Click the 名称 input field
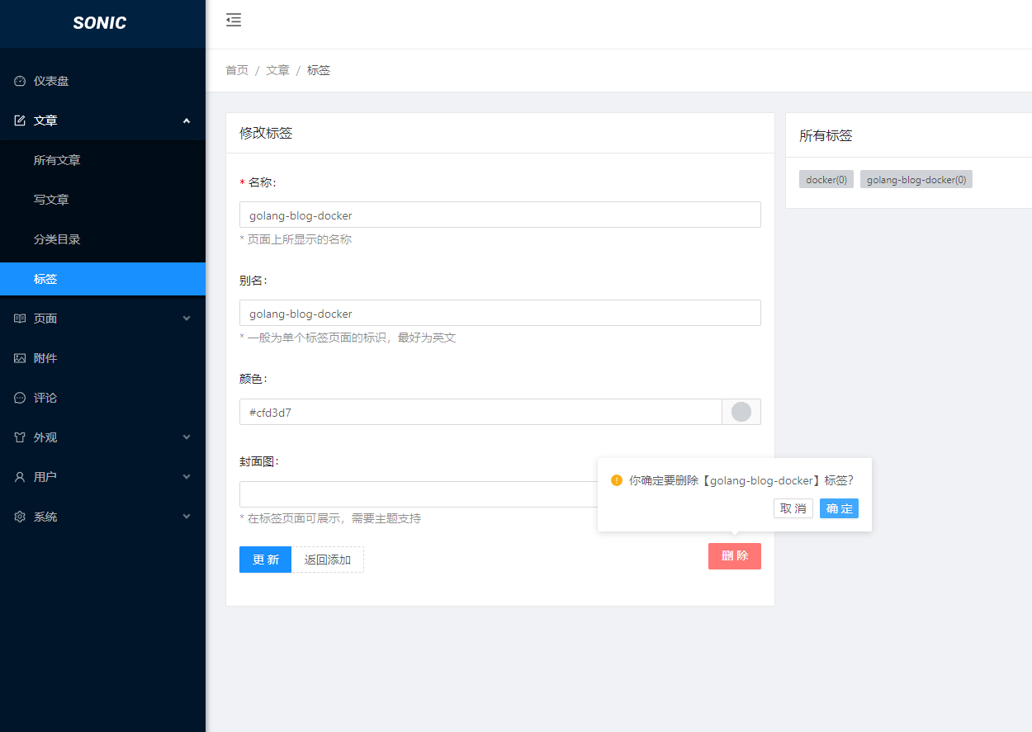 pyautogui.click(x=500, y=215)
